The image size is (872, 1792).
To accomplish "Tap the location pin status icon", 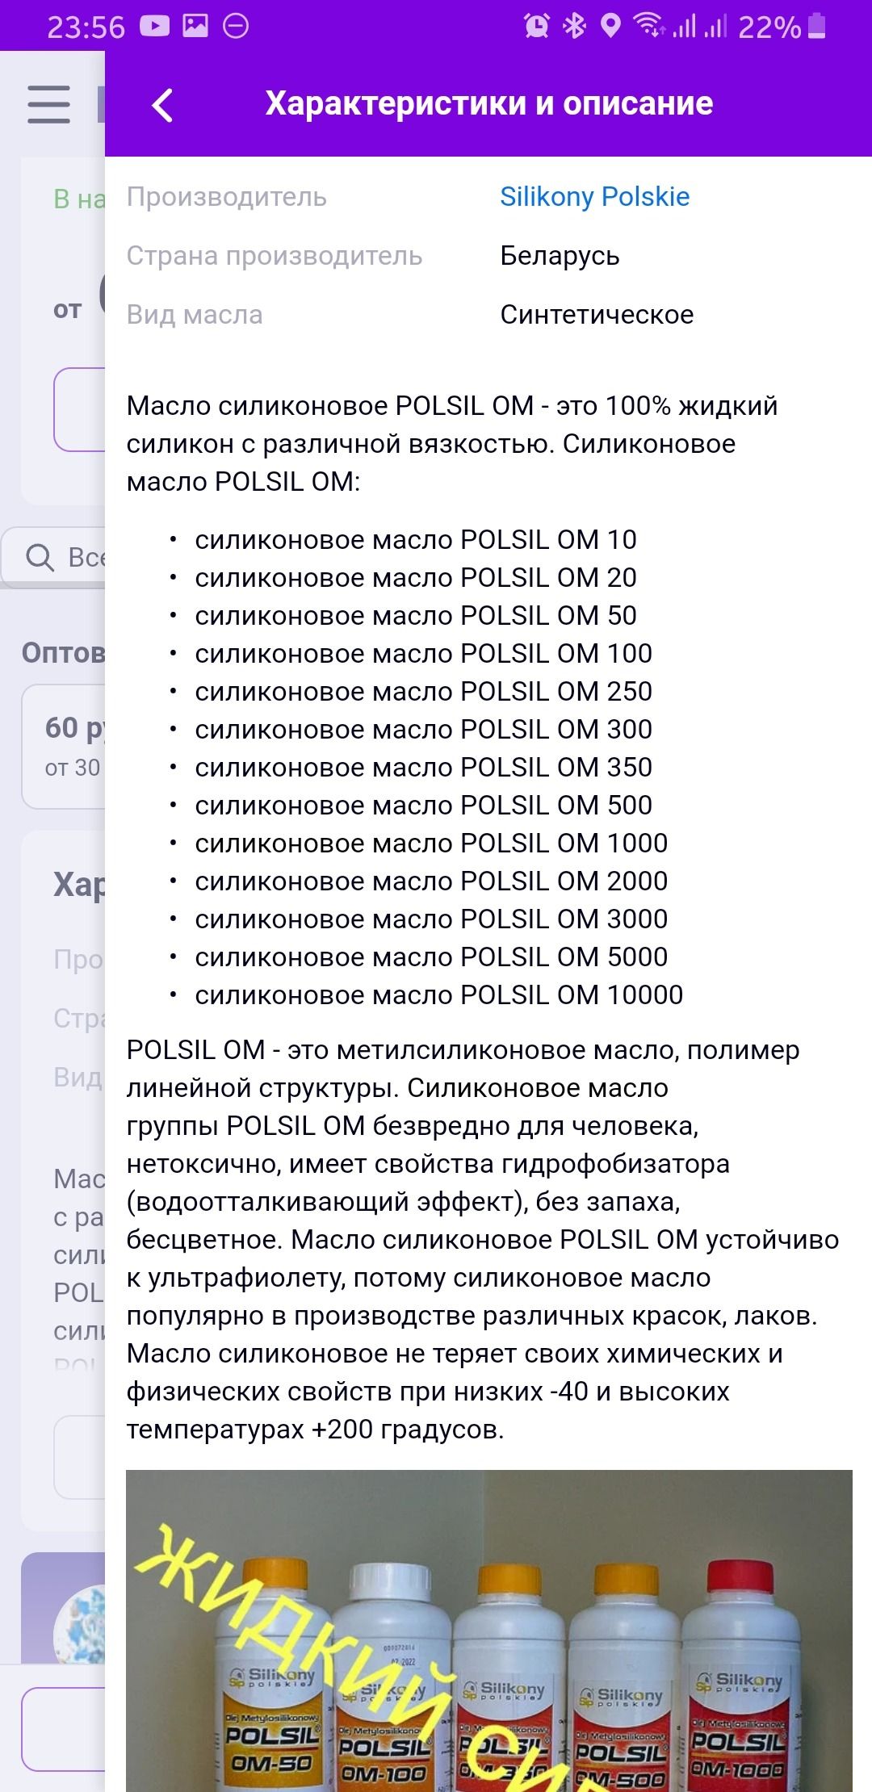I will (611, 27).
